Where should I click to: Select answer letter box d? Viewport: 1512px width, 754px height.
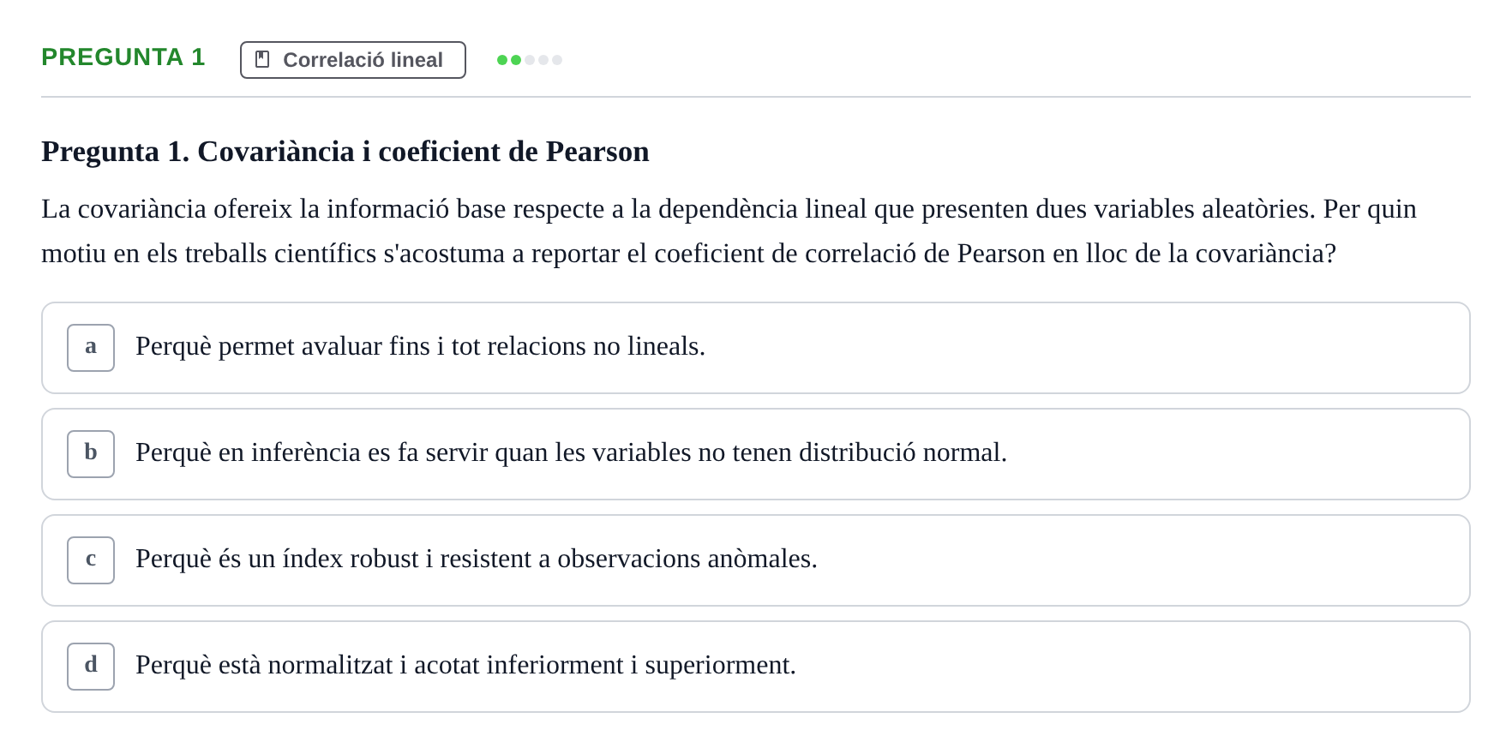click(91, 667)
